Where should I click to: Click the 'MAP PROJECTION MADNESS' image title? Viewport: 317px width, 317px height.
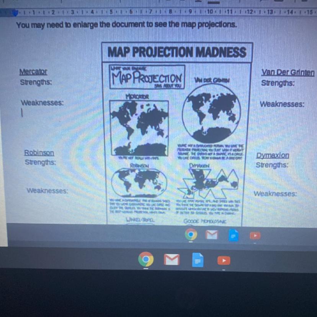click(177, 52)
